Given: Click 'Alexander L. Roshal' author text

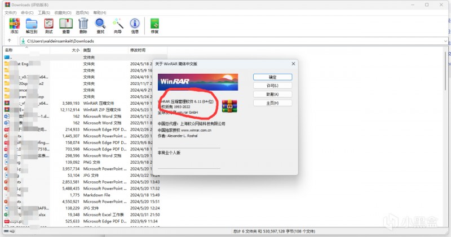Looking at the screenshot, I should pos(182,136).
